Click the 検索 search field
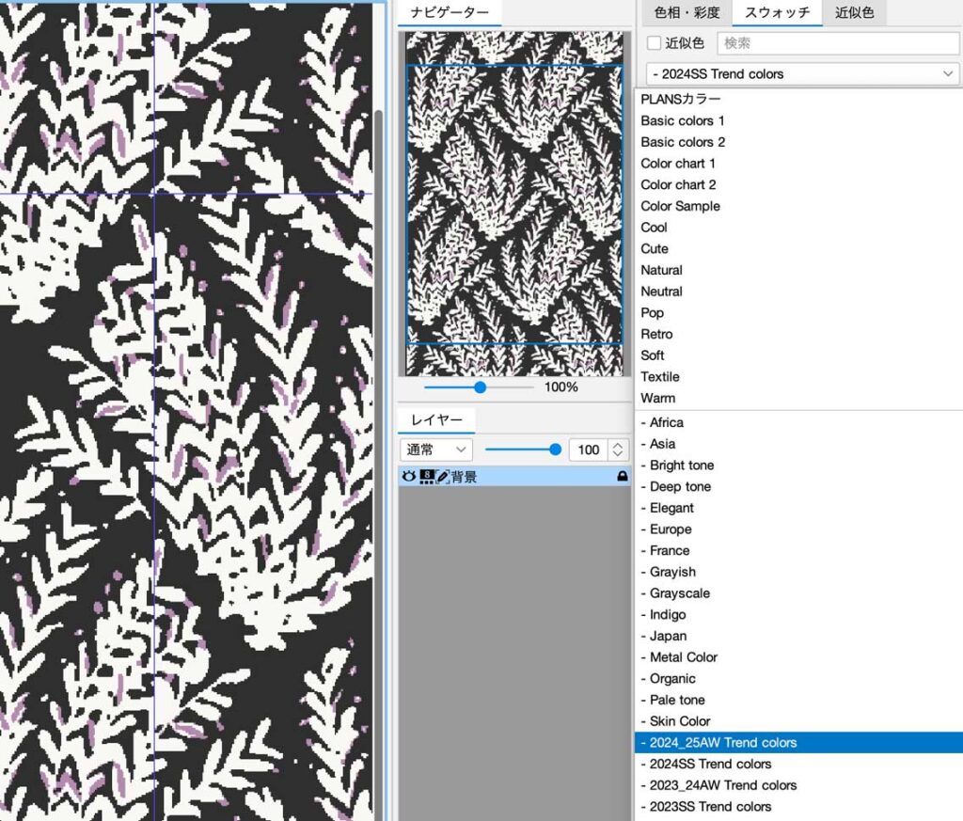 pyautogui.click(x=838, y=43)
